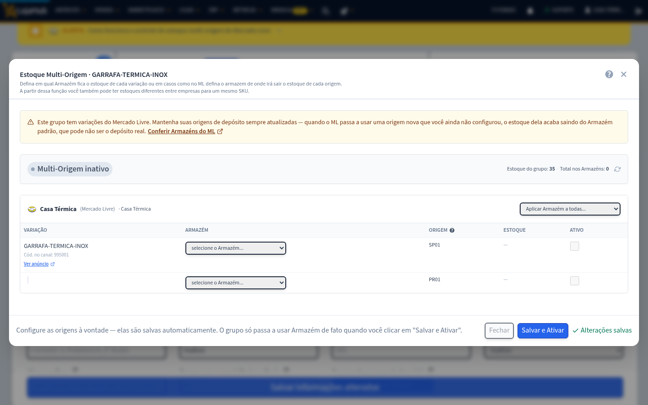Click the external link icon beside Conferir Armazéns do ML
The height and width of the screenshot is (405, 648).
[x=220, y=131]
